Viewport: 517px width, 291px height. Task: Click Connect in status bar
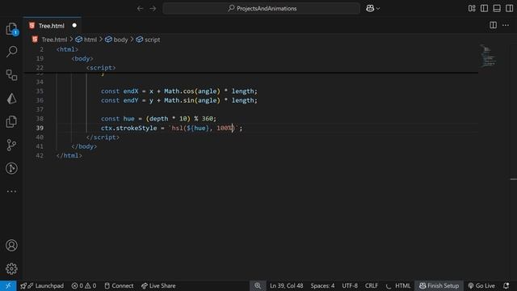(x=119, y=285)
